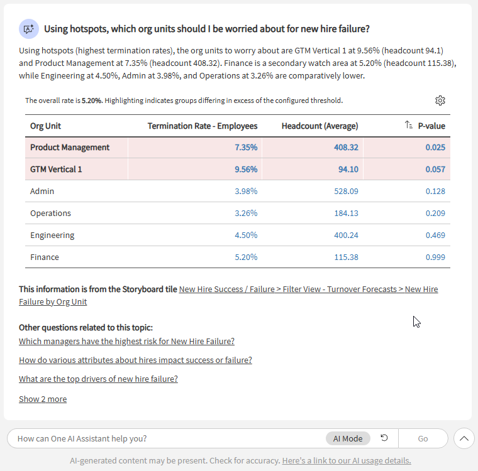478x471 pixels.
Task: Open question about hire attributes impact
Action: (135, 360)
